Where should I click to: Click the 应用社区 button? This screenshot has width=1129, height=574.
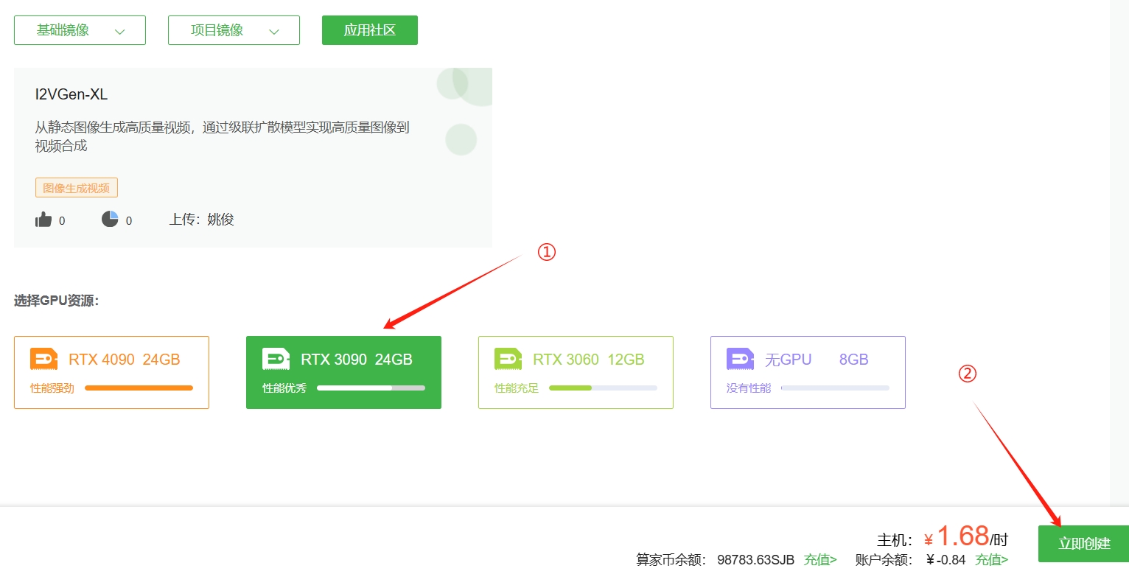[x=370, y=30]
